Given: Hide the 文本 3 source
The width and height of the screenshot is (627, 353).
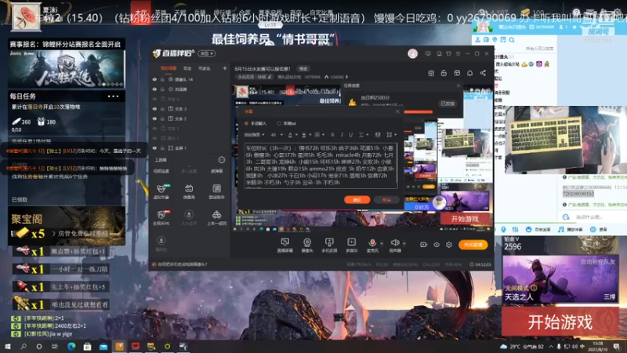Looking at the screenshot, I should click(x=154, y=109).
